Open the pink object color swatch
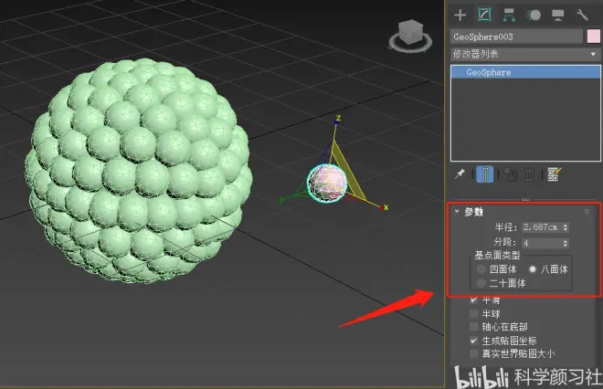603x389 pixels. point(594,37)
